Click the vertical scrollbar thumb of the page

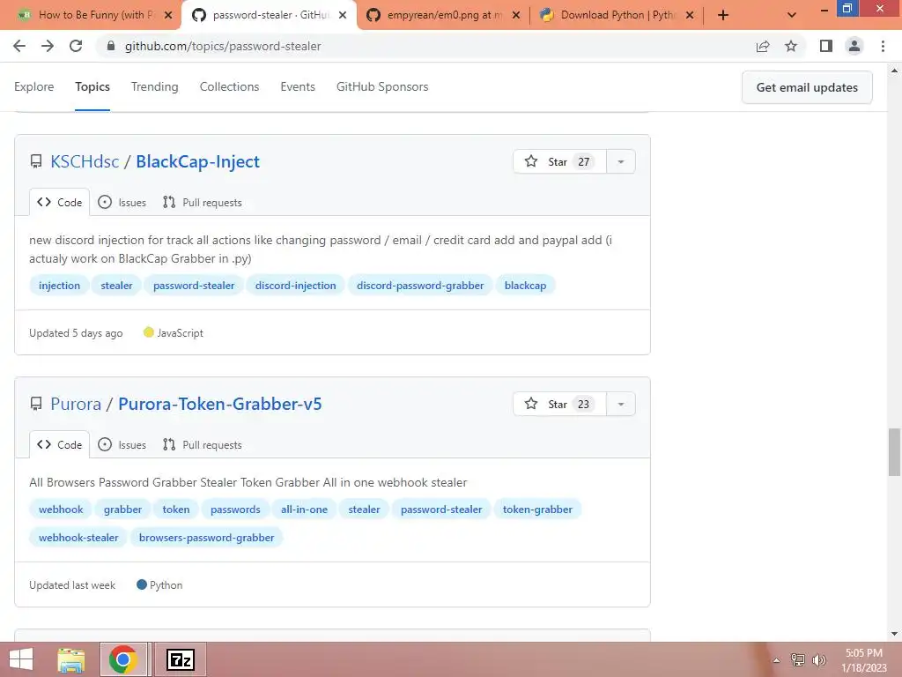pyautogui.click(x=894, y=452)
